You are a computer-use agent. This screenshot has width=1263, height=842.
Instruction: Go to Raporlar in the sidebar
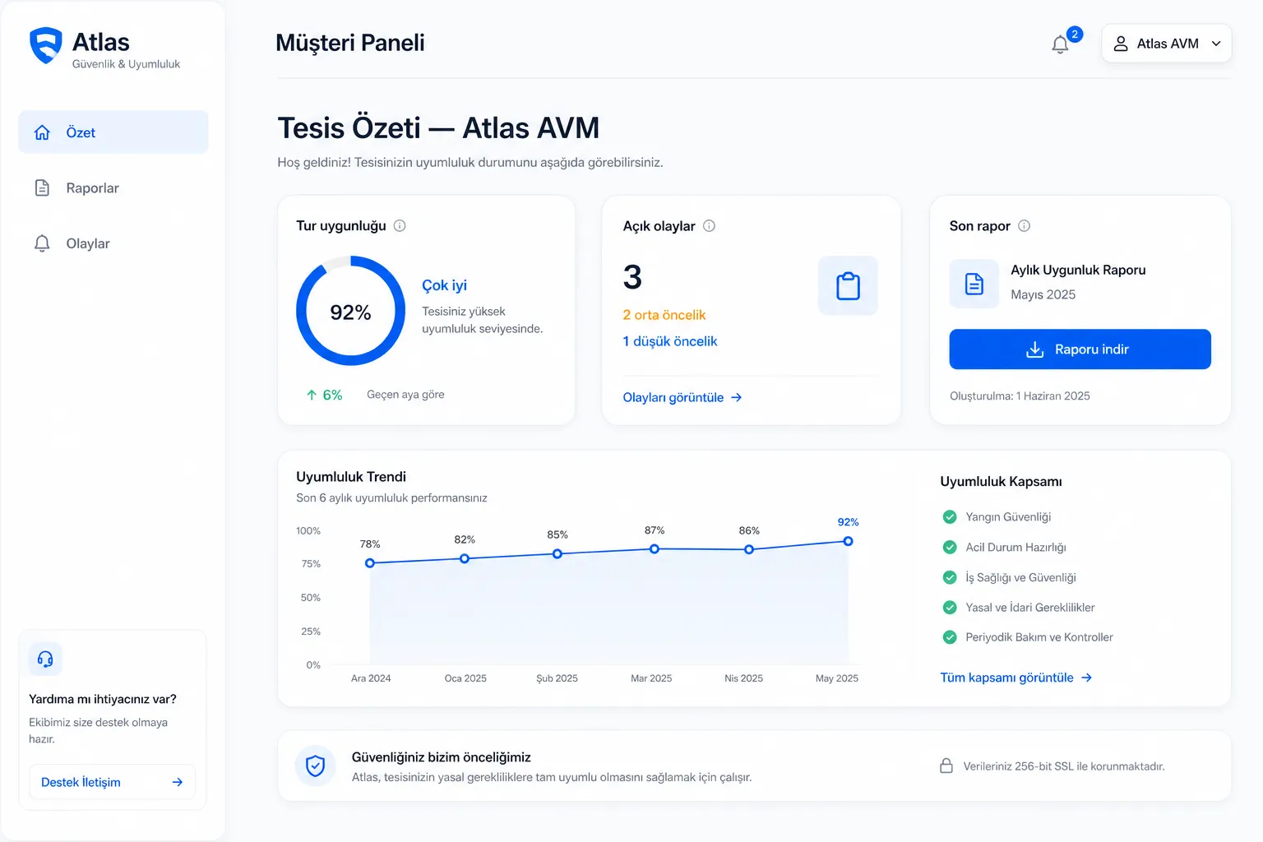tap(113, 187)
